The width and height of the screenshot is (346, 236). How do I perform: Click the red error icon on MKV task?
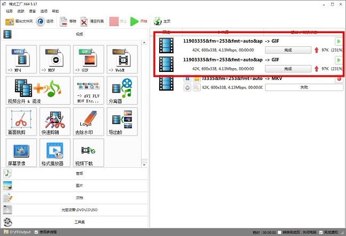tap(339, 79)
